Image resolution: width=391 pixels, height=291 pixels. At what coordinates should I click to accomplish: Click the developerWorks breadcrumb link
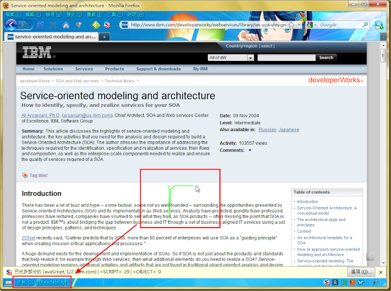pos(35,81)
